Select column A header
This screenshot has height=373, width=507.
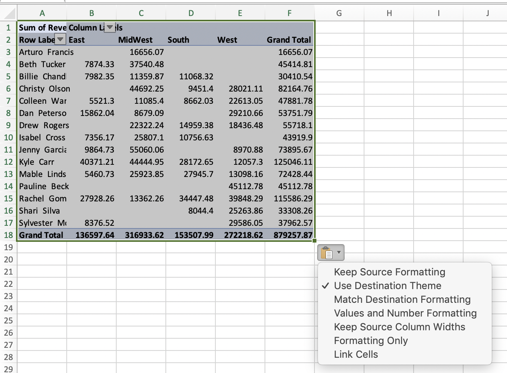point(42,13)
